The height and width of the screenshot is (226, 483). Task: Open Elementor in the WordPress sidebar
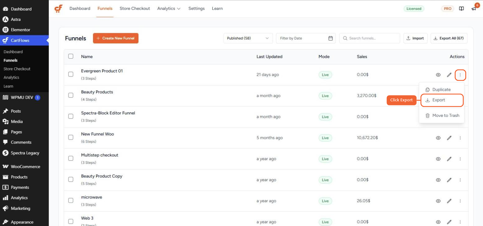pos(24,30)
